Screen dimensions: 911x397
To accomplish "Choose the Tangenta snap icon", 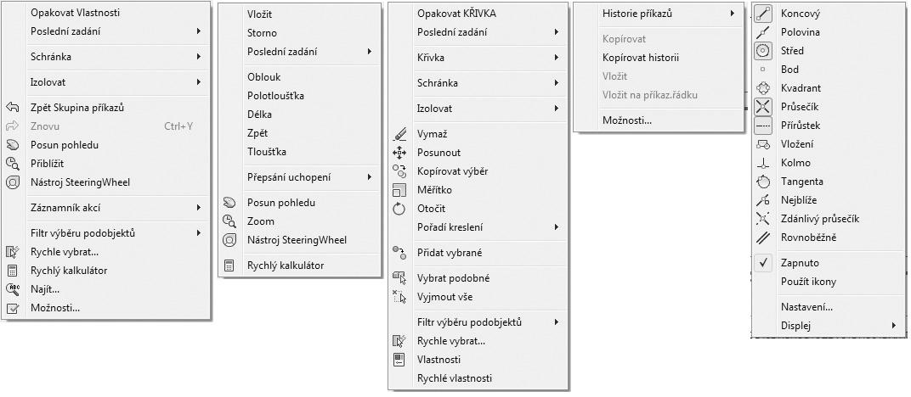I will (763, 182).
